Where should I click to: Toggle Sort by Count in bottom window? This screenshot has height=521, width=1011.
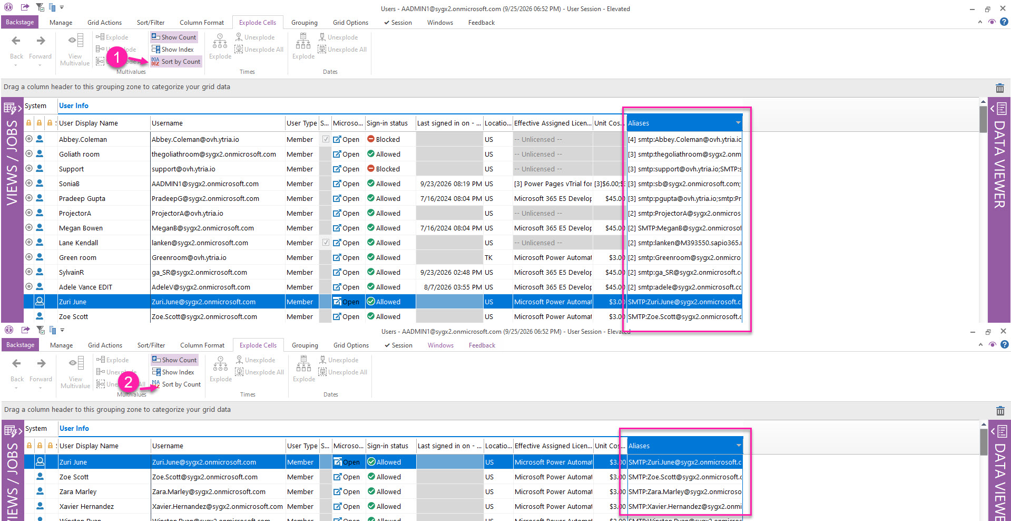(x=176, y=384)
